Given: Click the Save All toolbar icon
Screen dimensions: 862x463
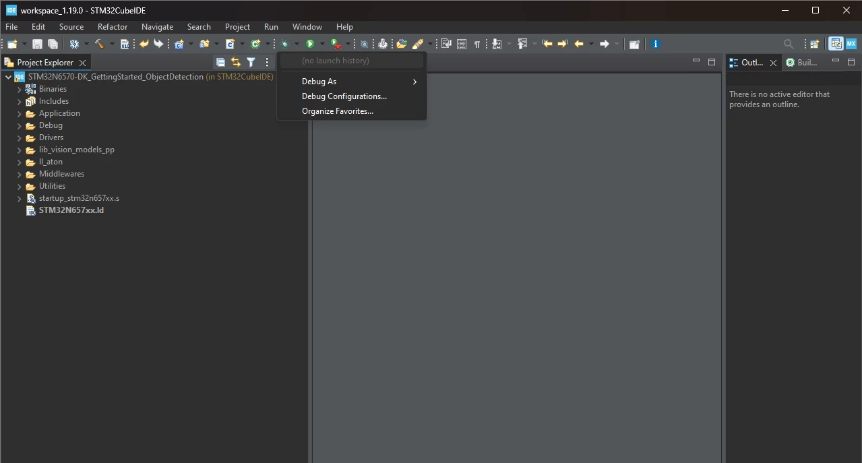Looking at the screenshot, I should (x=53, y=44).
